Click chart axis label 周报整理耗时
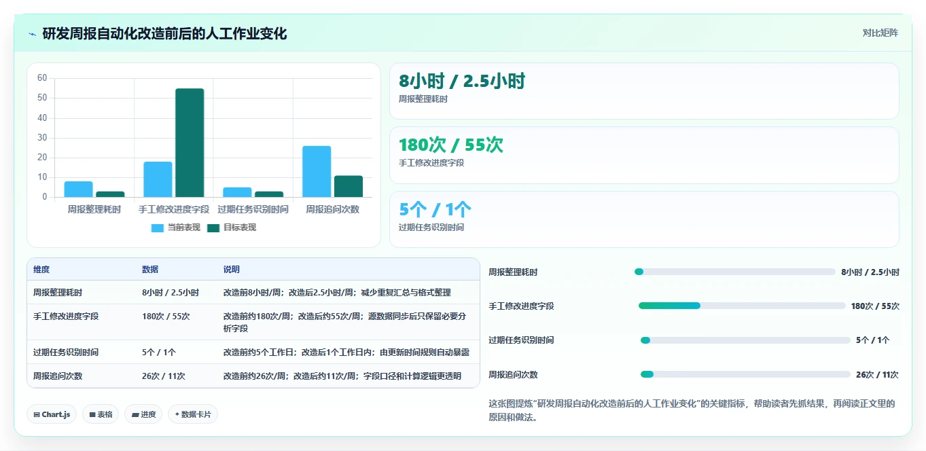 tap(94, 209)
